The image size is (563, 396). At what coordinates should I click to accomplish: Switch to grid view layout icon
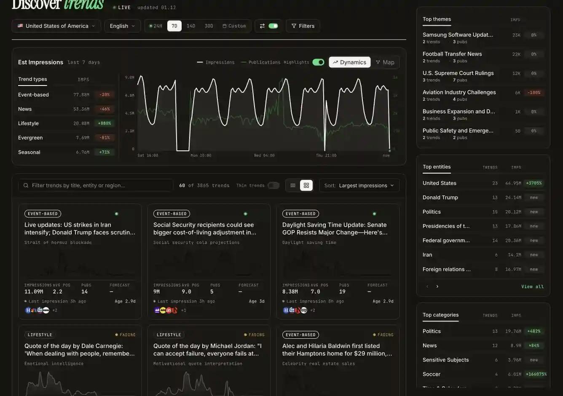coord(306,185)
